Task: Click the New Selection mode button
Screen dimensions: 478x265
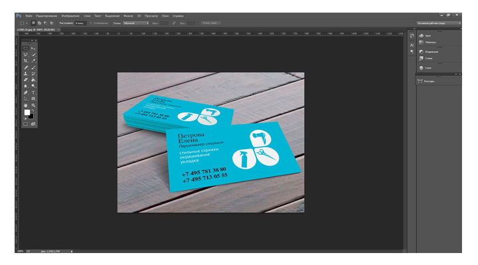Action: point(33,23)
